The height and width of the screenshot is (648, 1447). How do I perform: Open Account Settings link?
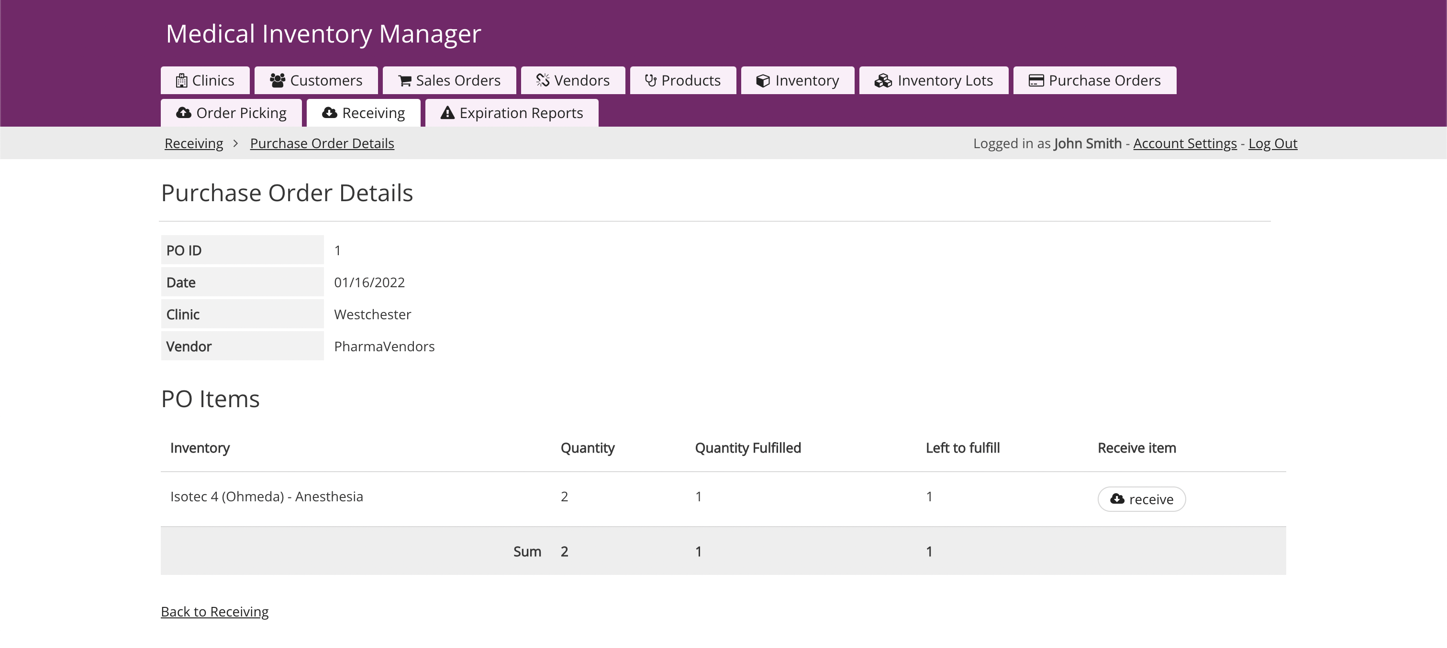click(x=1185, y=144)
